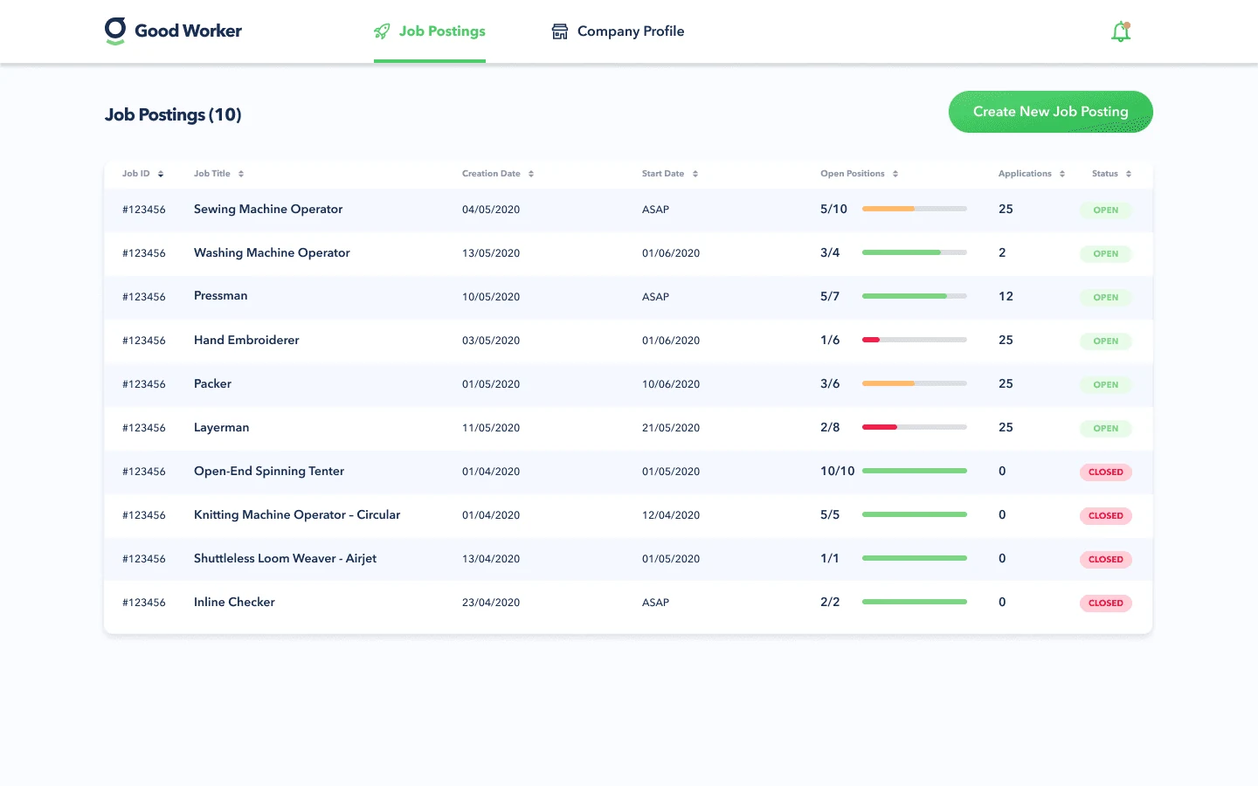The width and height of the screenshot is (1258, 786).
Task: Sort by Status arrows
Action: 1129,174
